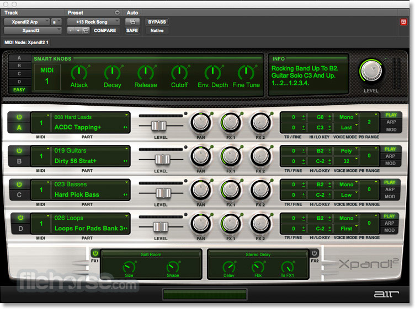Click the FX 2 knob of part C
The width and height of the screenshot is (415, 309).
[x=260, y=190]
